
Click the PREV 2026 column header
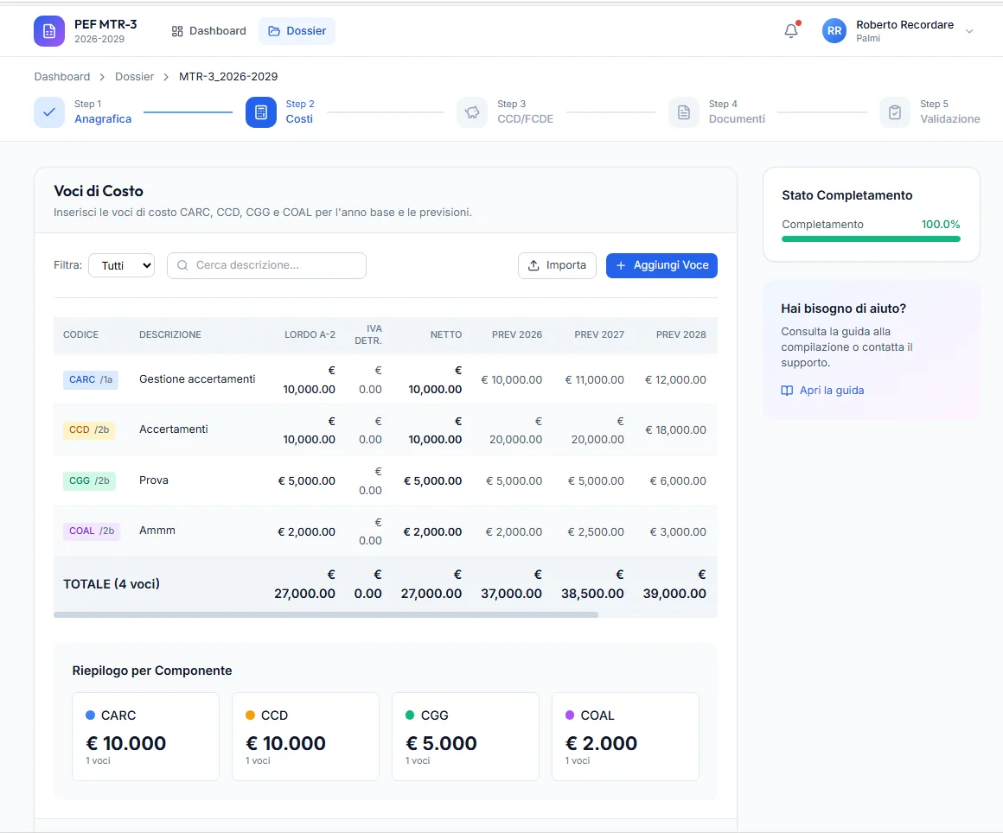[517, 334]
